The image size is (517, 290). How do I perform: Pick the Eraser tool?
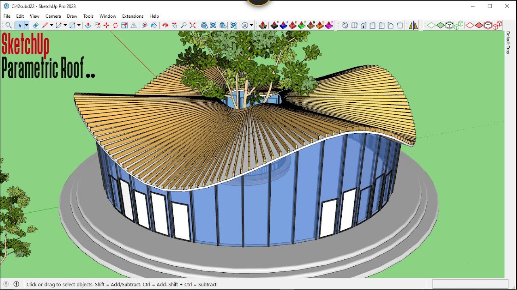36,25
